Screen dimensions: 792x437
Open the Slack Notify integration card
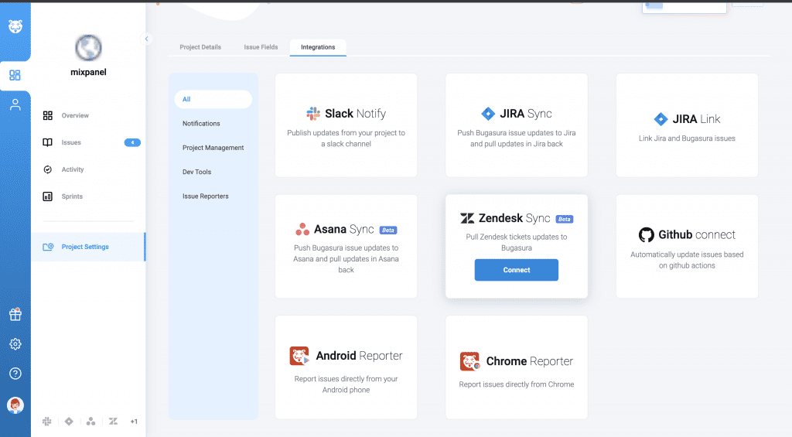click(346, 125)
